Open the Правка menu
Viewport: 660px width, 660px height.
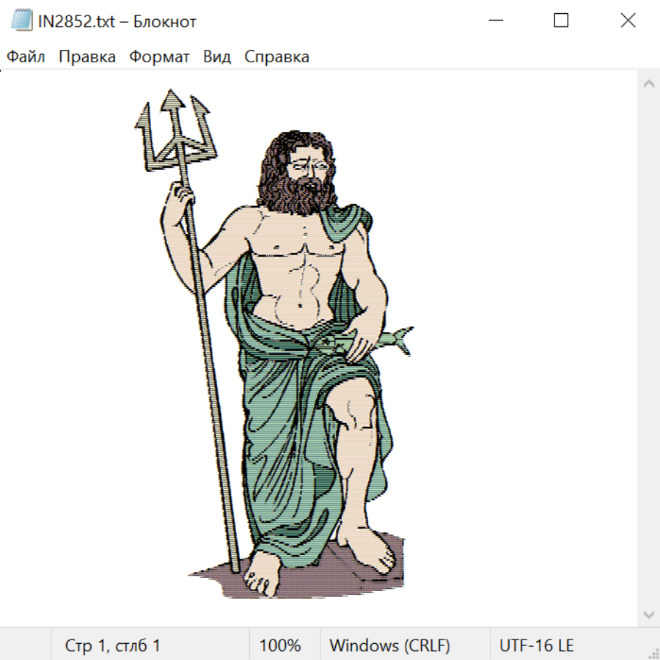(x=87, y=57)
